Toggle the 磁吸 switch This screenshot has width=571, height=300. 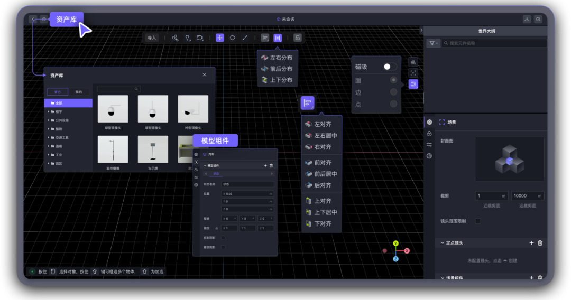pyautogui.click(x=390, y=67)
